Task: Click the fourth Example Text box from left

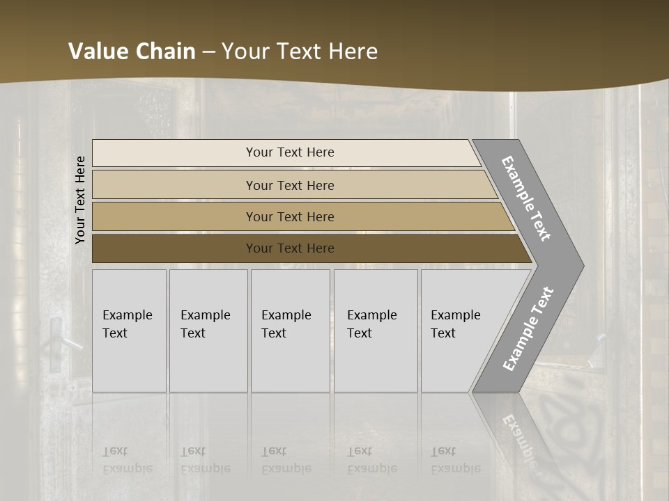Action: point(375,331)
